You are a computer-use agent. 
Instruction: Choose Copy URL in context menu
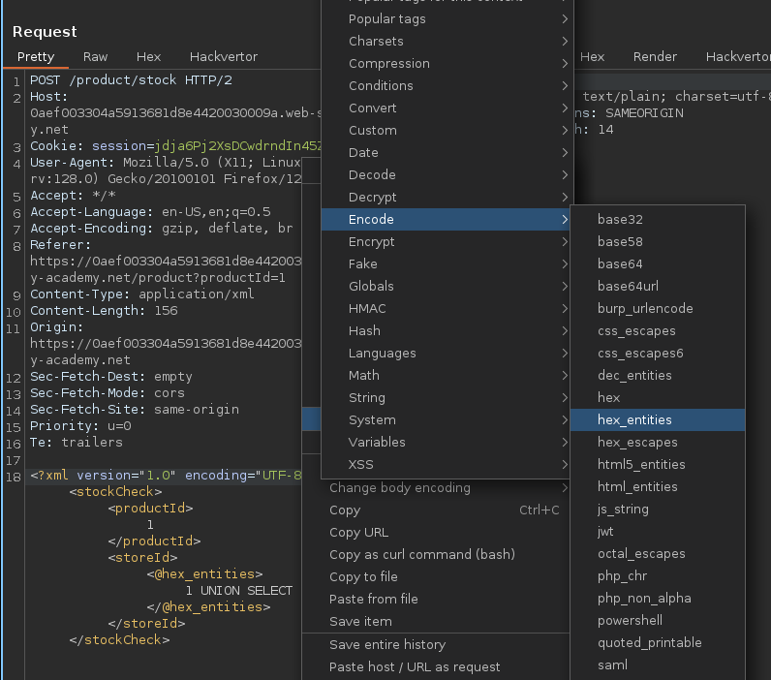coord(358,532)
